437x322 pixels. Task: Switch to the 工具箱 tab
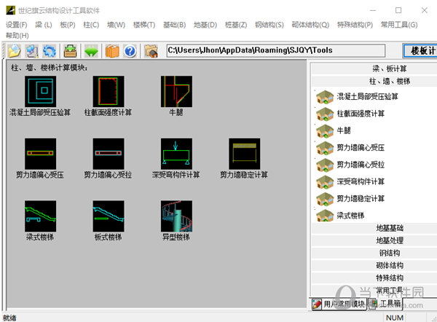point(385,303)
